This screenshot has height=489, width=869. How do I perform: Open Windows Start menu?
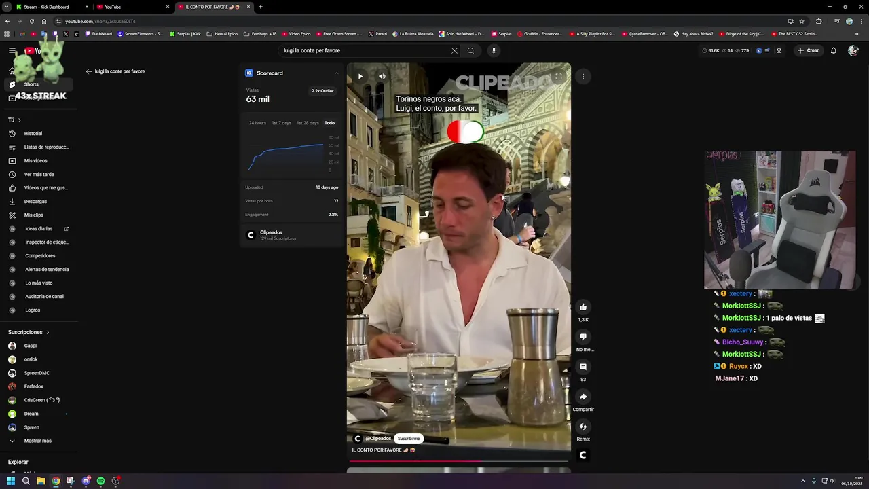pos(11,481)
